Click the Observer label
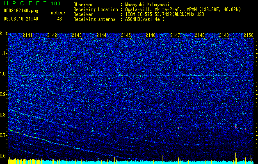This screenshot has width=258, height=164. click(83, 5)
